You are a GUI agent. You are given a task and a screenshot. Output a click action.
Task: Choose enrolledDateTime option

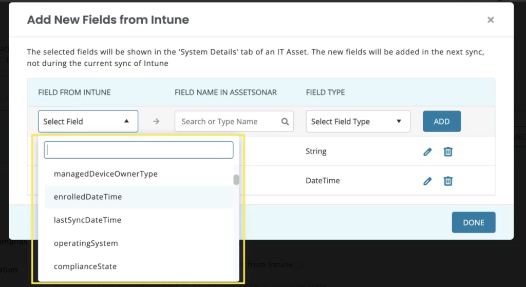pos(88,197)
